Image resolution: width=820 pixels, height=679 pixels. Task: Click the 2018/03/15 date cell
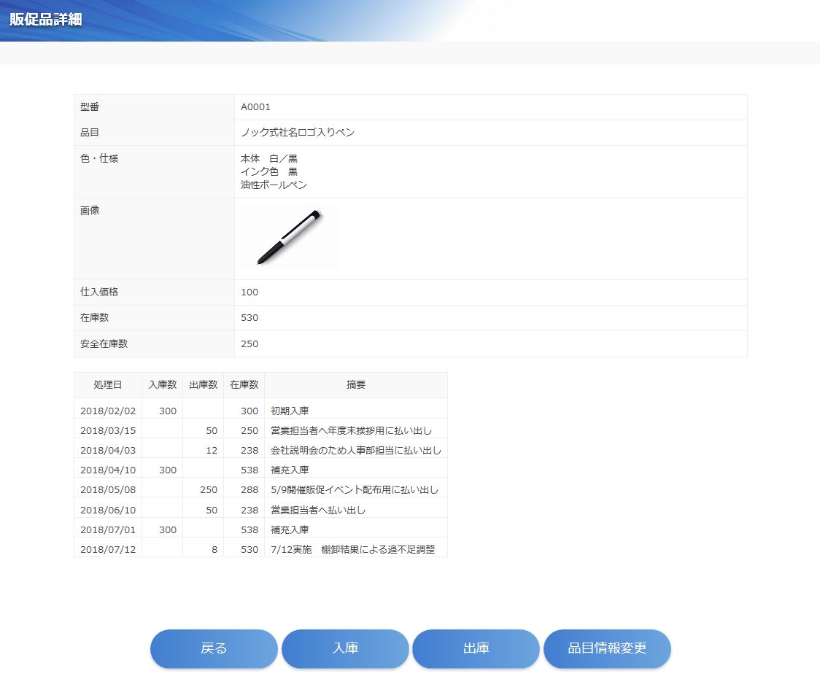tap(108, 431)
